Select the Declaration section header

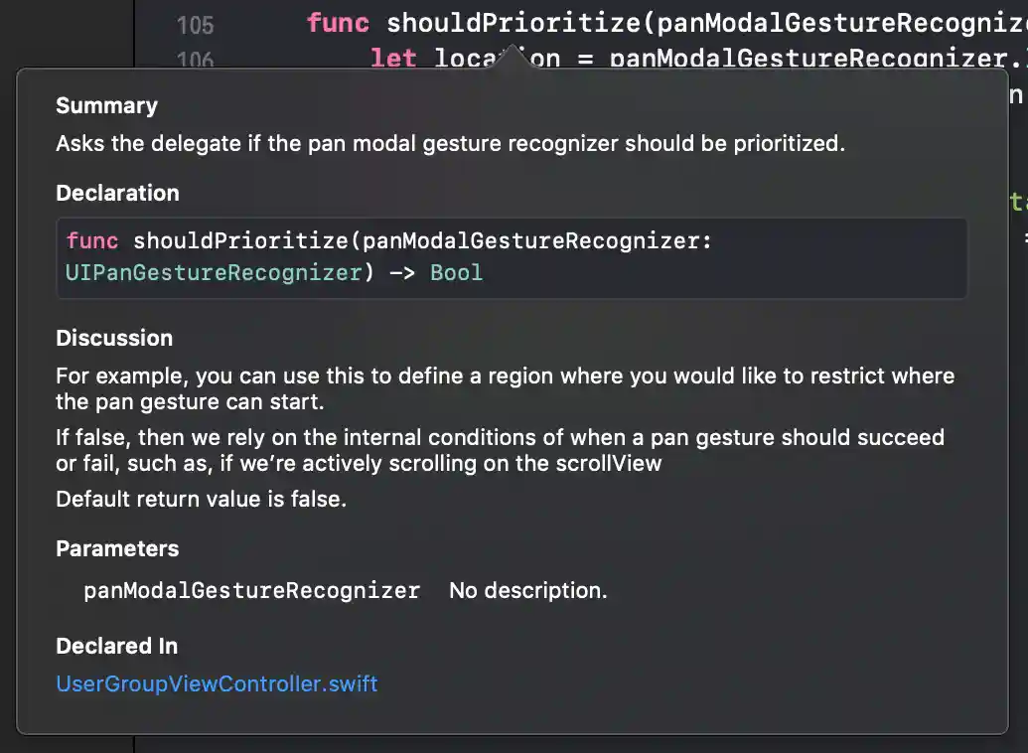117,193
